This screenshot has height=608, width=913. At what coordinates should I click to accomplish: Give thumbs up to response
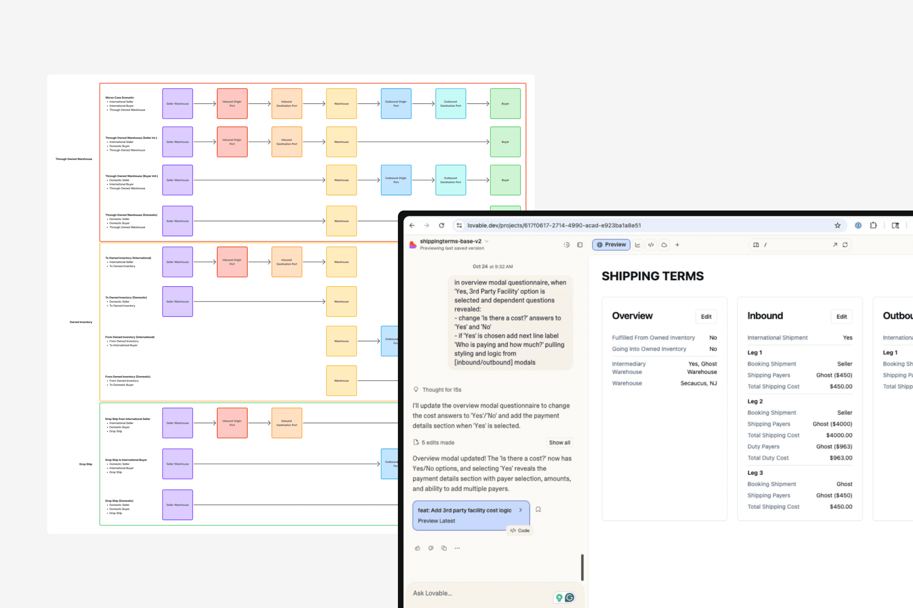tap(417, 548)
